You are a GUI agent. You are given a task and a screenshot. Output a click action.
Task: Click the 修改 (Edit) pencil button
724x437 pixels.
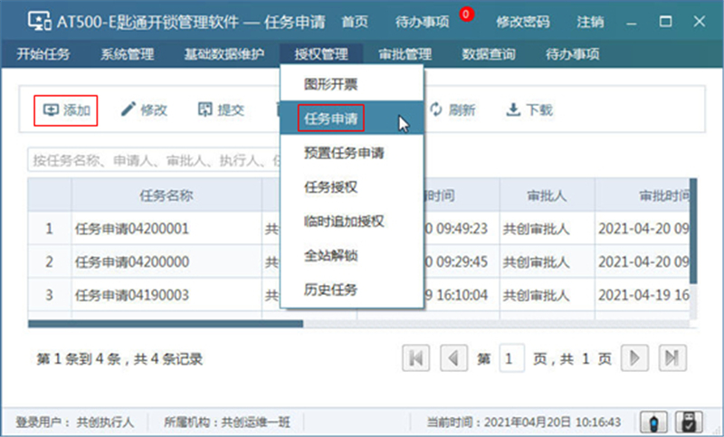[144, 110]
